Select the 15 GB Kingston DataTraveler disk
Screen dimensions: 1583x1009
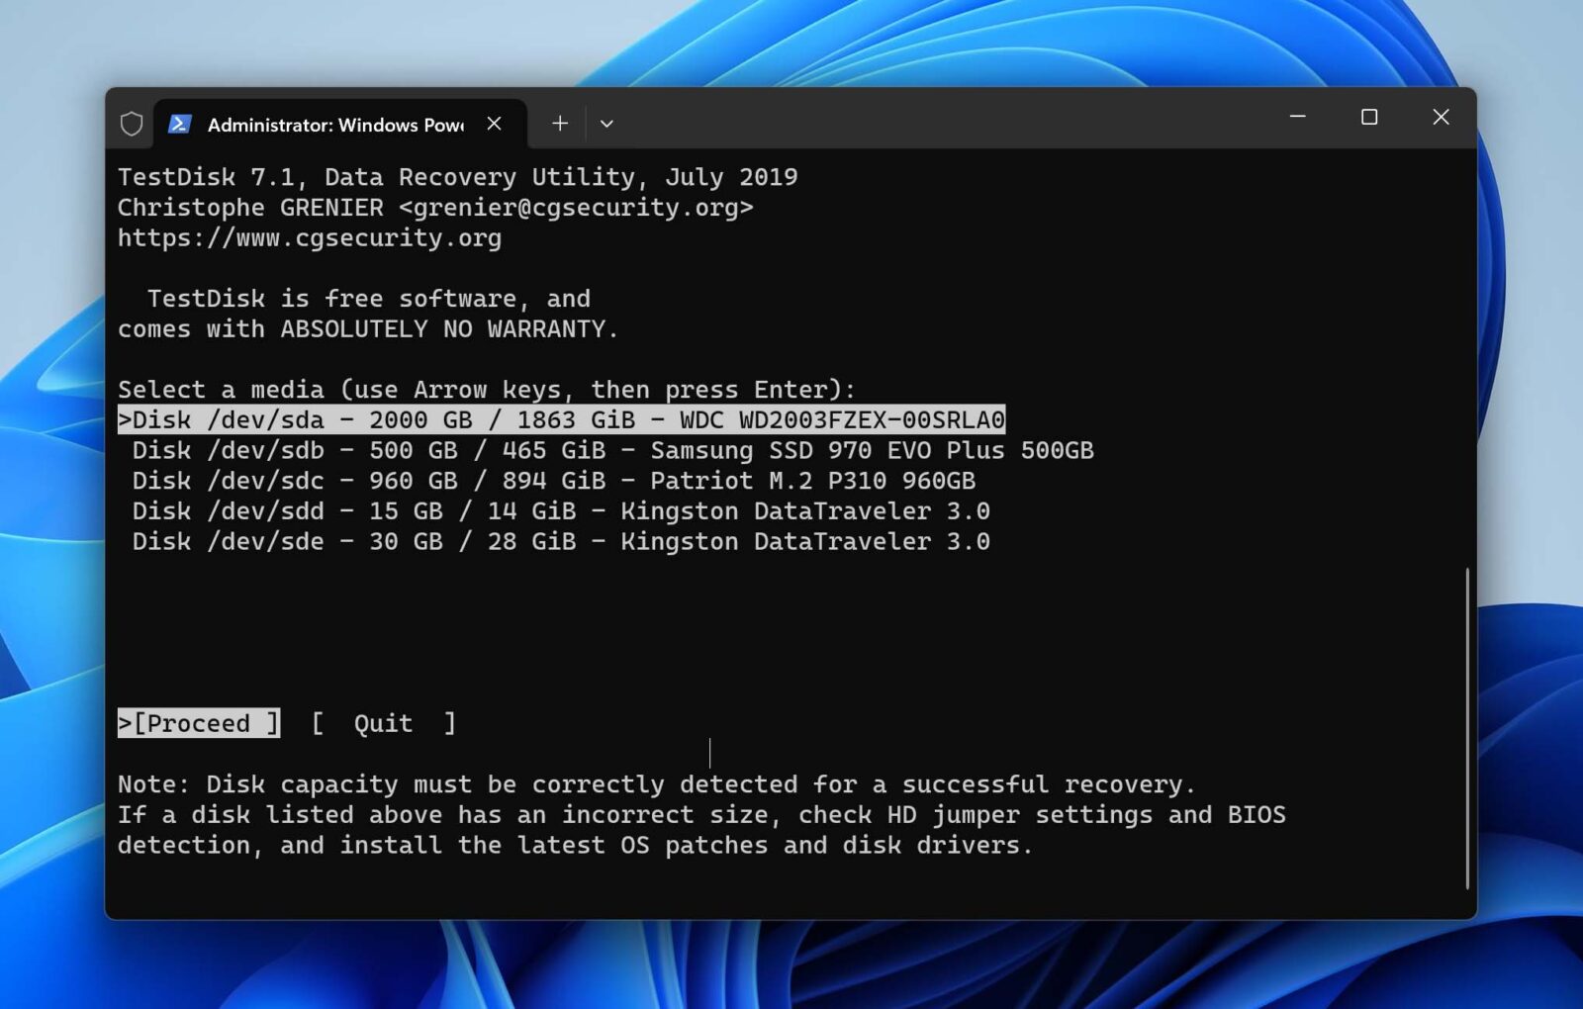pos(554,511)
